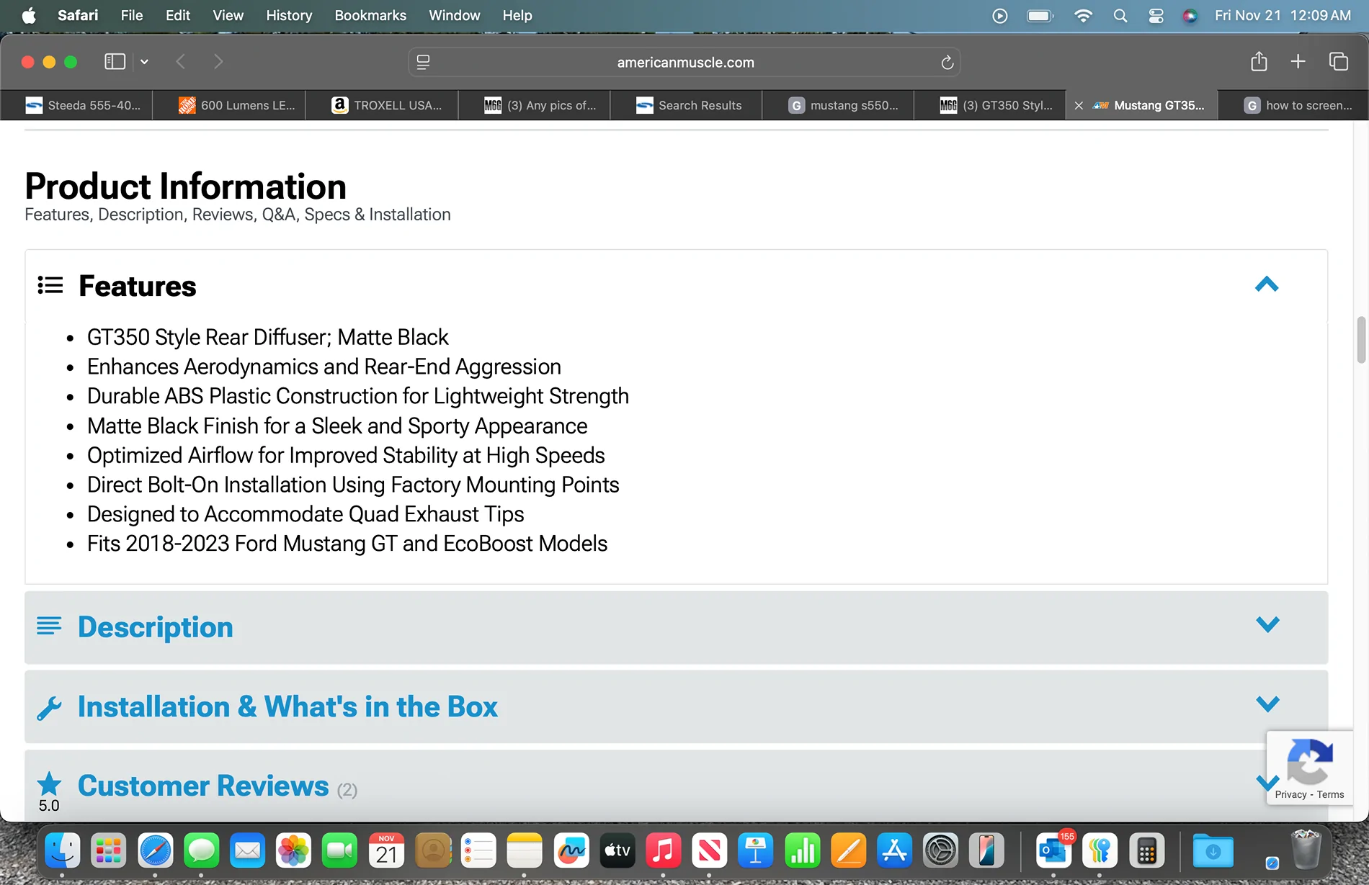The height and width of the screenshot is (885, 1369).
Task: Open the Window menu
Action: point(454,15)
